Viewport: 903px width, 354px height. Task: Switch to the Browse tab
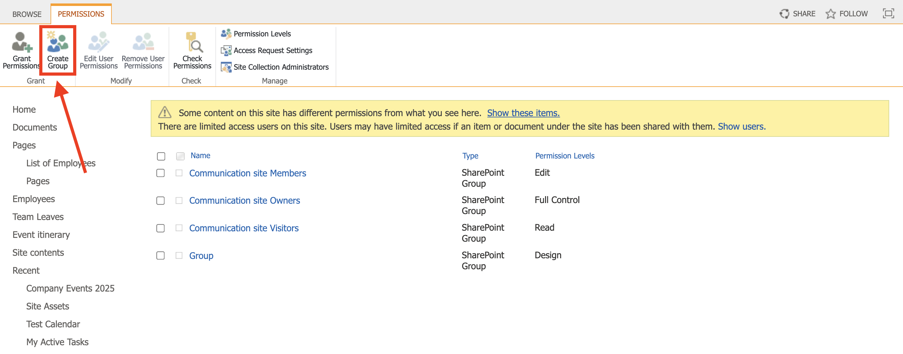[27, 14]
